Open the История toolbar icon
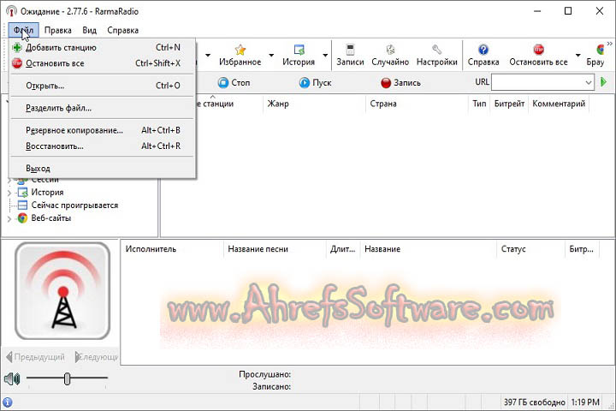Screen dimensions: 616x411 click(299, 50)
